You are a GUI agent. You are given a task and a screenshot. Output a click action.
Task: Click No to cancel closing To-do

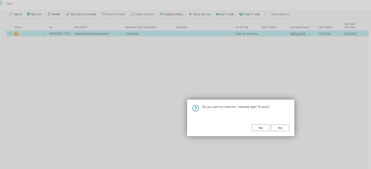pos(280,128)
